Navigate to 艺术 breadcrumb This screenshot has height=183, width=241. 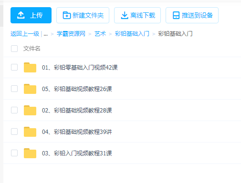[100, 34]
